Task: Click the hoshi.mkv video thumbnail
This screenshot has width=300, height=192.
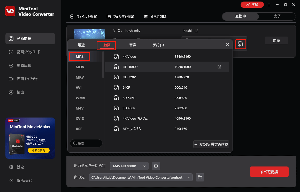Action: point(90,34)
